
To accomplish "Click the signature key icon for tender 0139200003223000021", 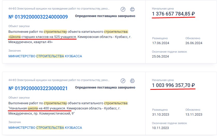I will pyautogui.click(x=123, y=80).
